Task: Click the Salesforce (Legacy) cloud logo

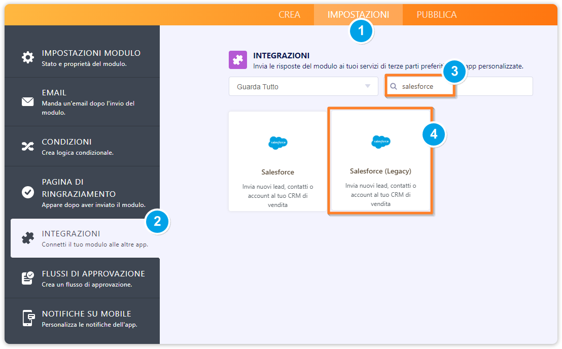Action: point(380,142)
